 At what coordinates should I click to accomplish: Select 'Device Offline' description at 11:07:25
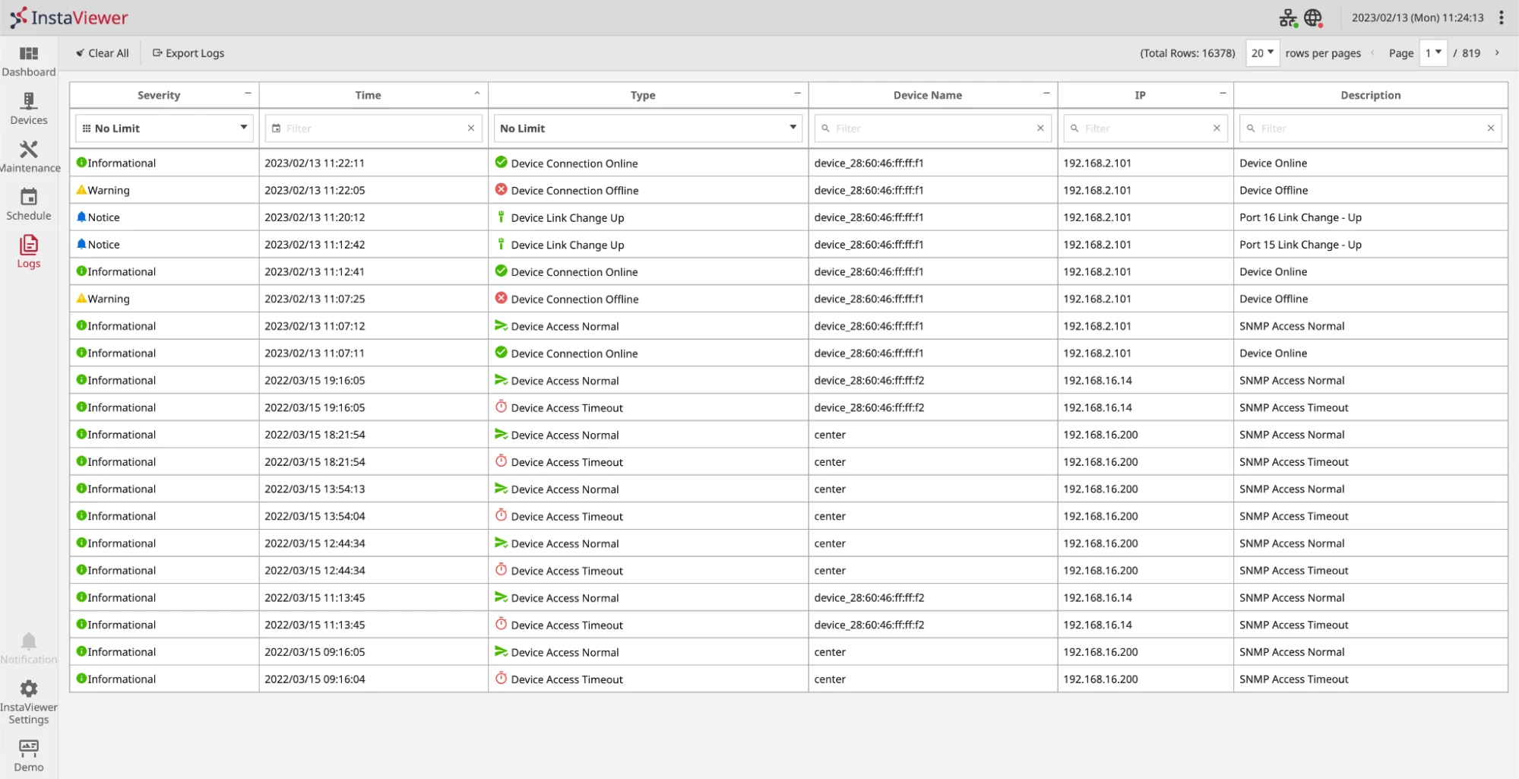click(x=1274, y=299)
